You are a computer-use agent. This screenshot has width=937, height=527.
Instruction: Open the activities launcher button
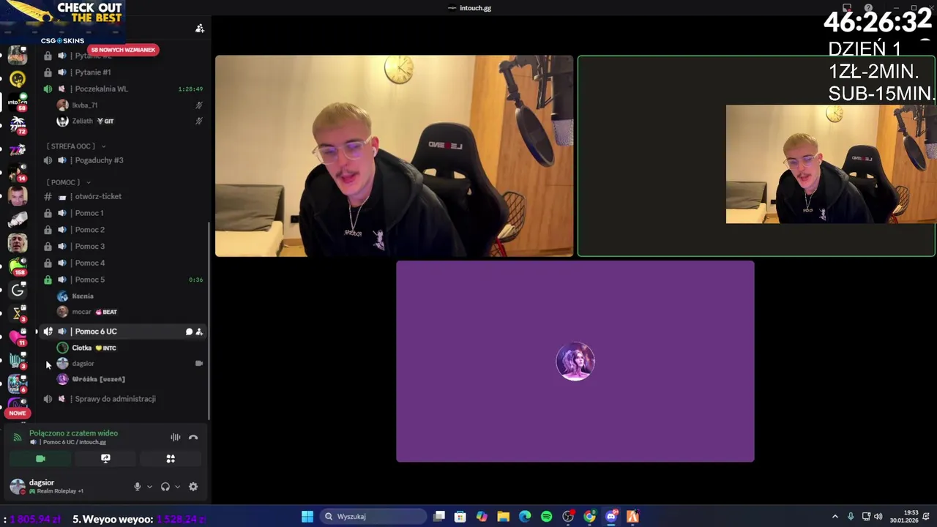coord(171,459)
